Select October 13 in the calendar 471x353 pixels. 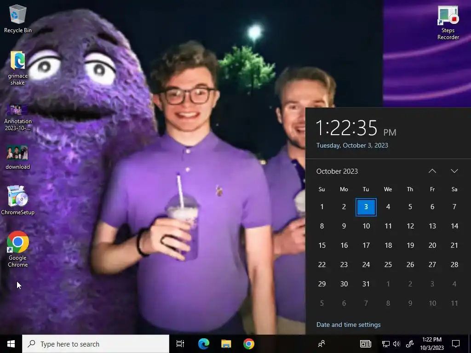(x=432, y=226)
